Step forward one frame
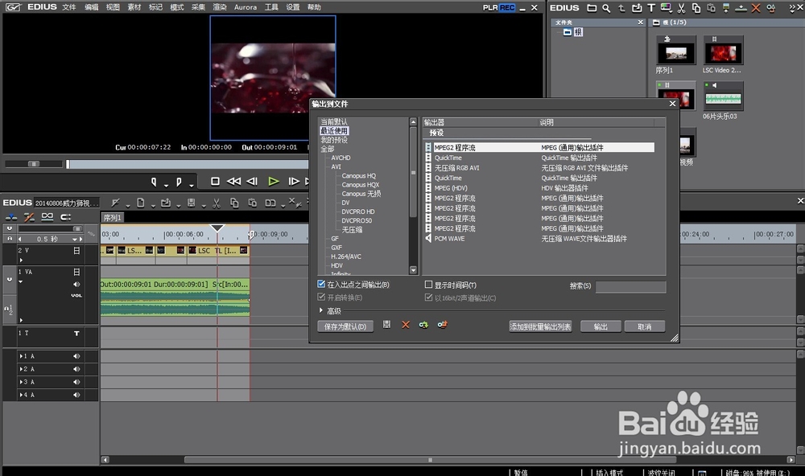The image size is (805, 476). [x=293, y=181]
